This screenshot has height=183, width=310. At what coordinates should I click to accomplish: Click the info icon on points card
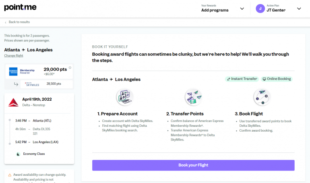(x=70, y=67)
